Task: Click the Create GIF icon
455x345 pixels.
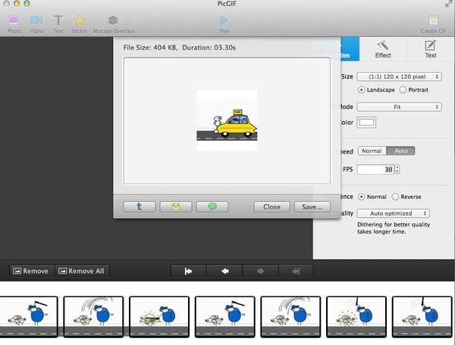Action: (x=433, y=24)
